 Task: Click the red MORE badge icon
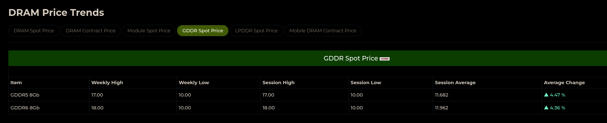click(385, 59)
